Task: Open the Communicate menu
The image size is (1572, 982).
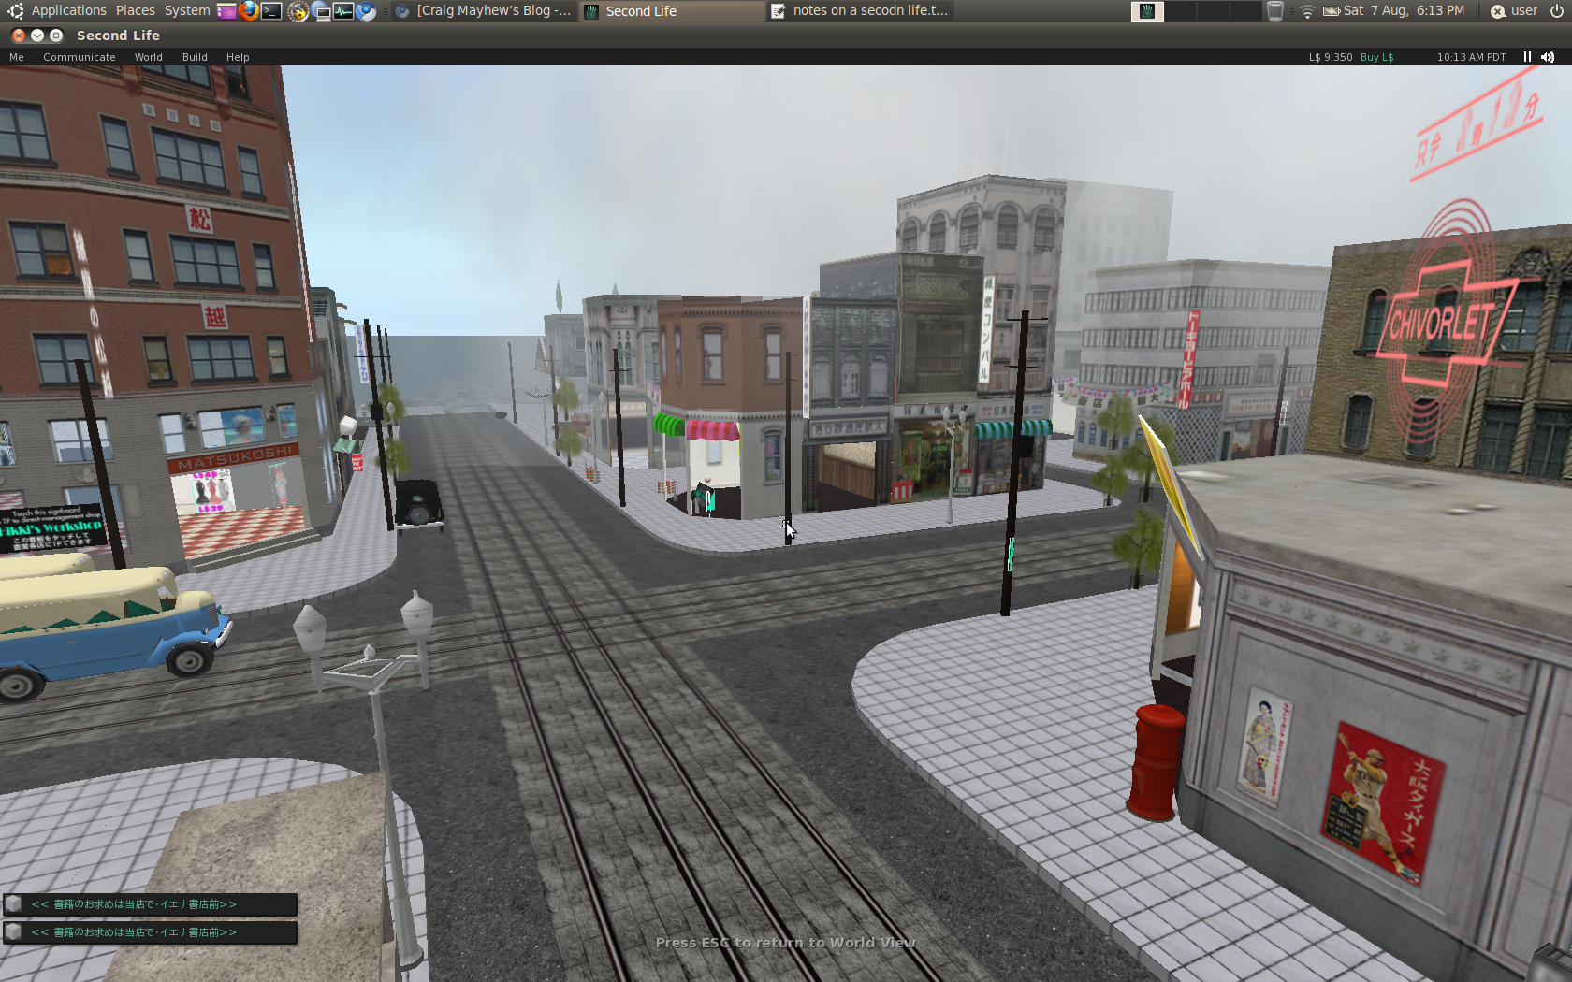Action: (x=80, y=57)
